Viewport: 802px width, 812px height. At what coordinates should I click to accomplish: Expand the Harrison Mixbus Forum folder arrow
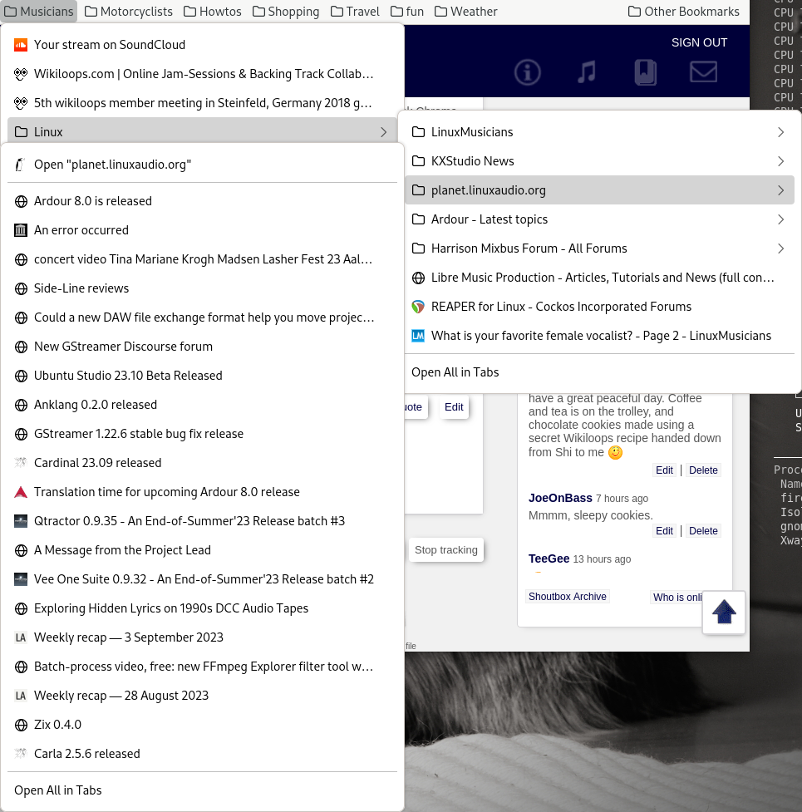pos(780,249)
